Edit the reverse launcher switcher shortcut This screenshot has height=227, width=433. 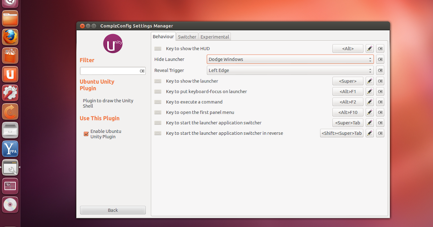369,133
